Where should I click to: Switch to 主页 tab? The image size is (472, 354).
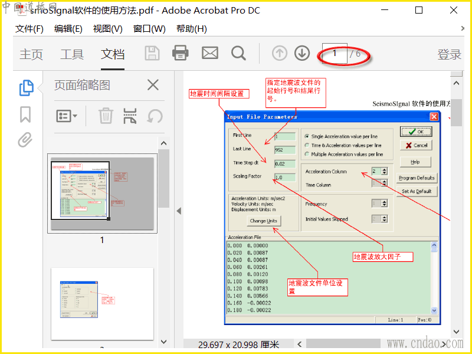click(31, 54)
